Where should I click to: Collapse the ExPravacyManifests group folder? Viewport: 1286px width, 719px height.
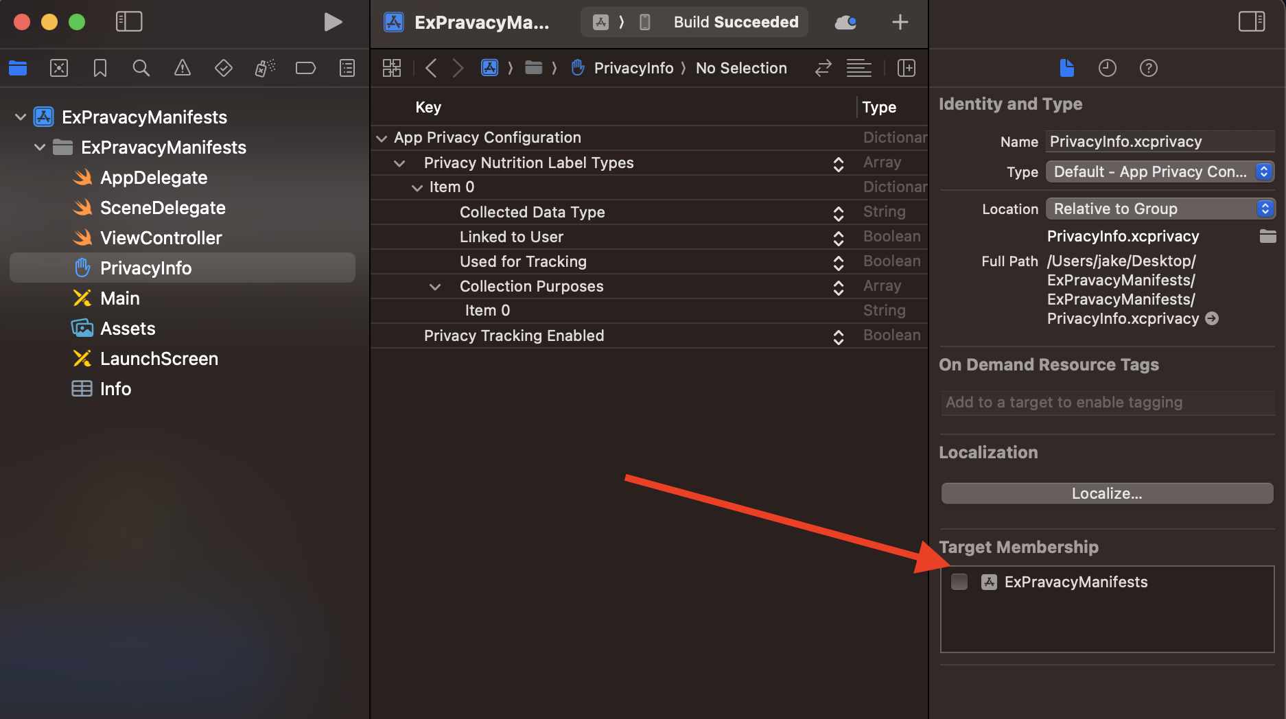click(40, 148)
